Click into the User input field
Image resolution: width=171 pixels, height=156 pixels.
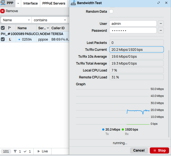point(133,24)
